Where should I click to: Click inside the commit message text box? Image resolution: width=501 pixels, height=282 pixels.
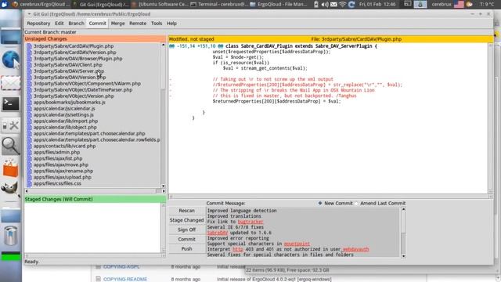pyautogui.click(x=303, y=233)
